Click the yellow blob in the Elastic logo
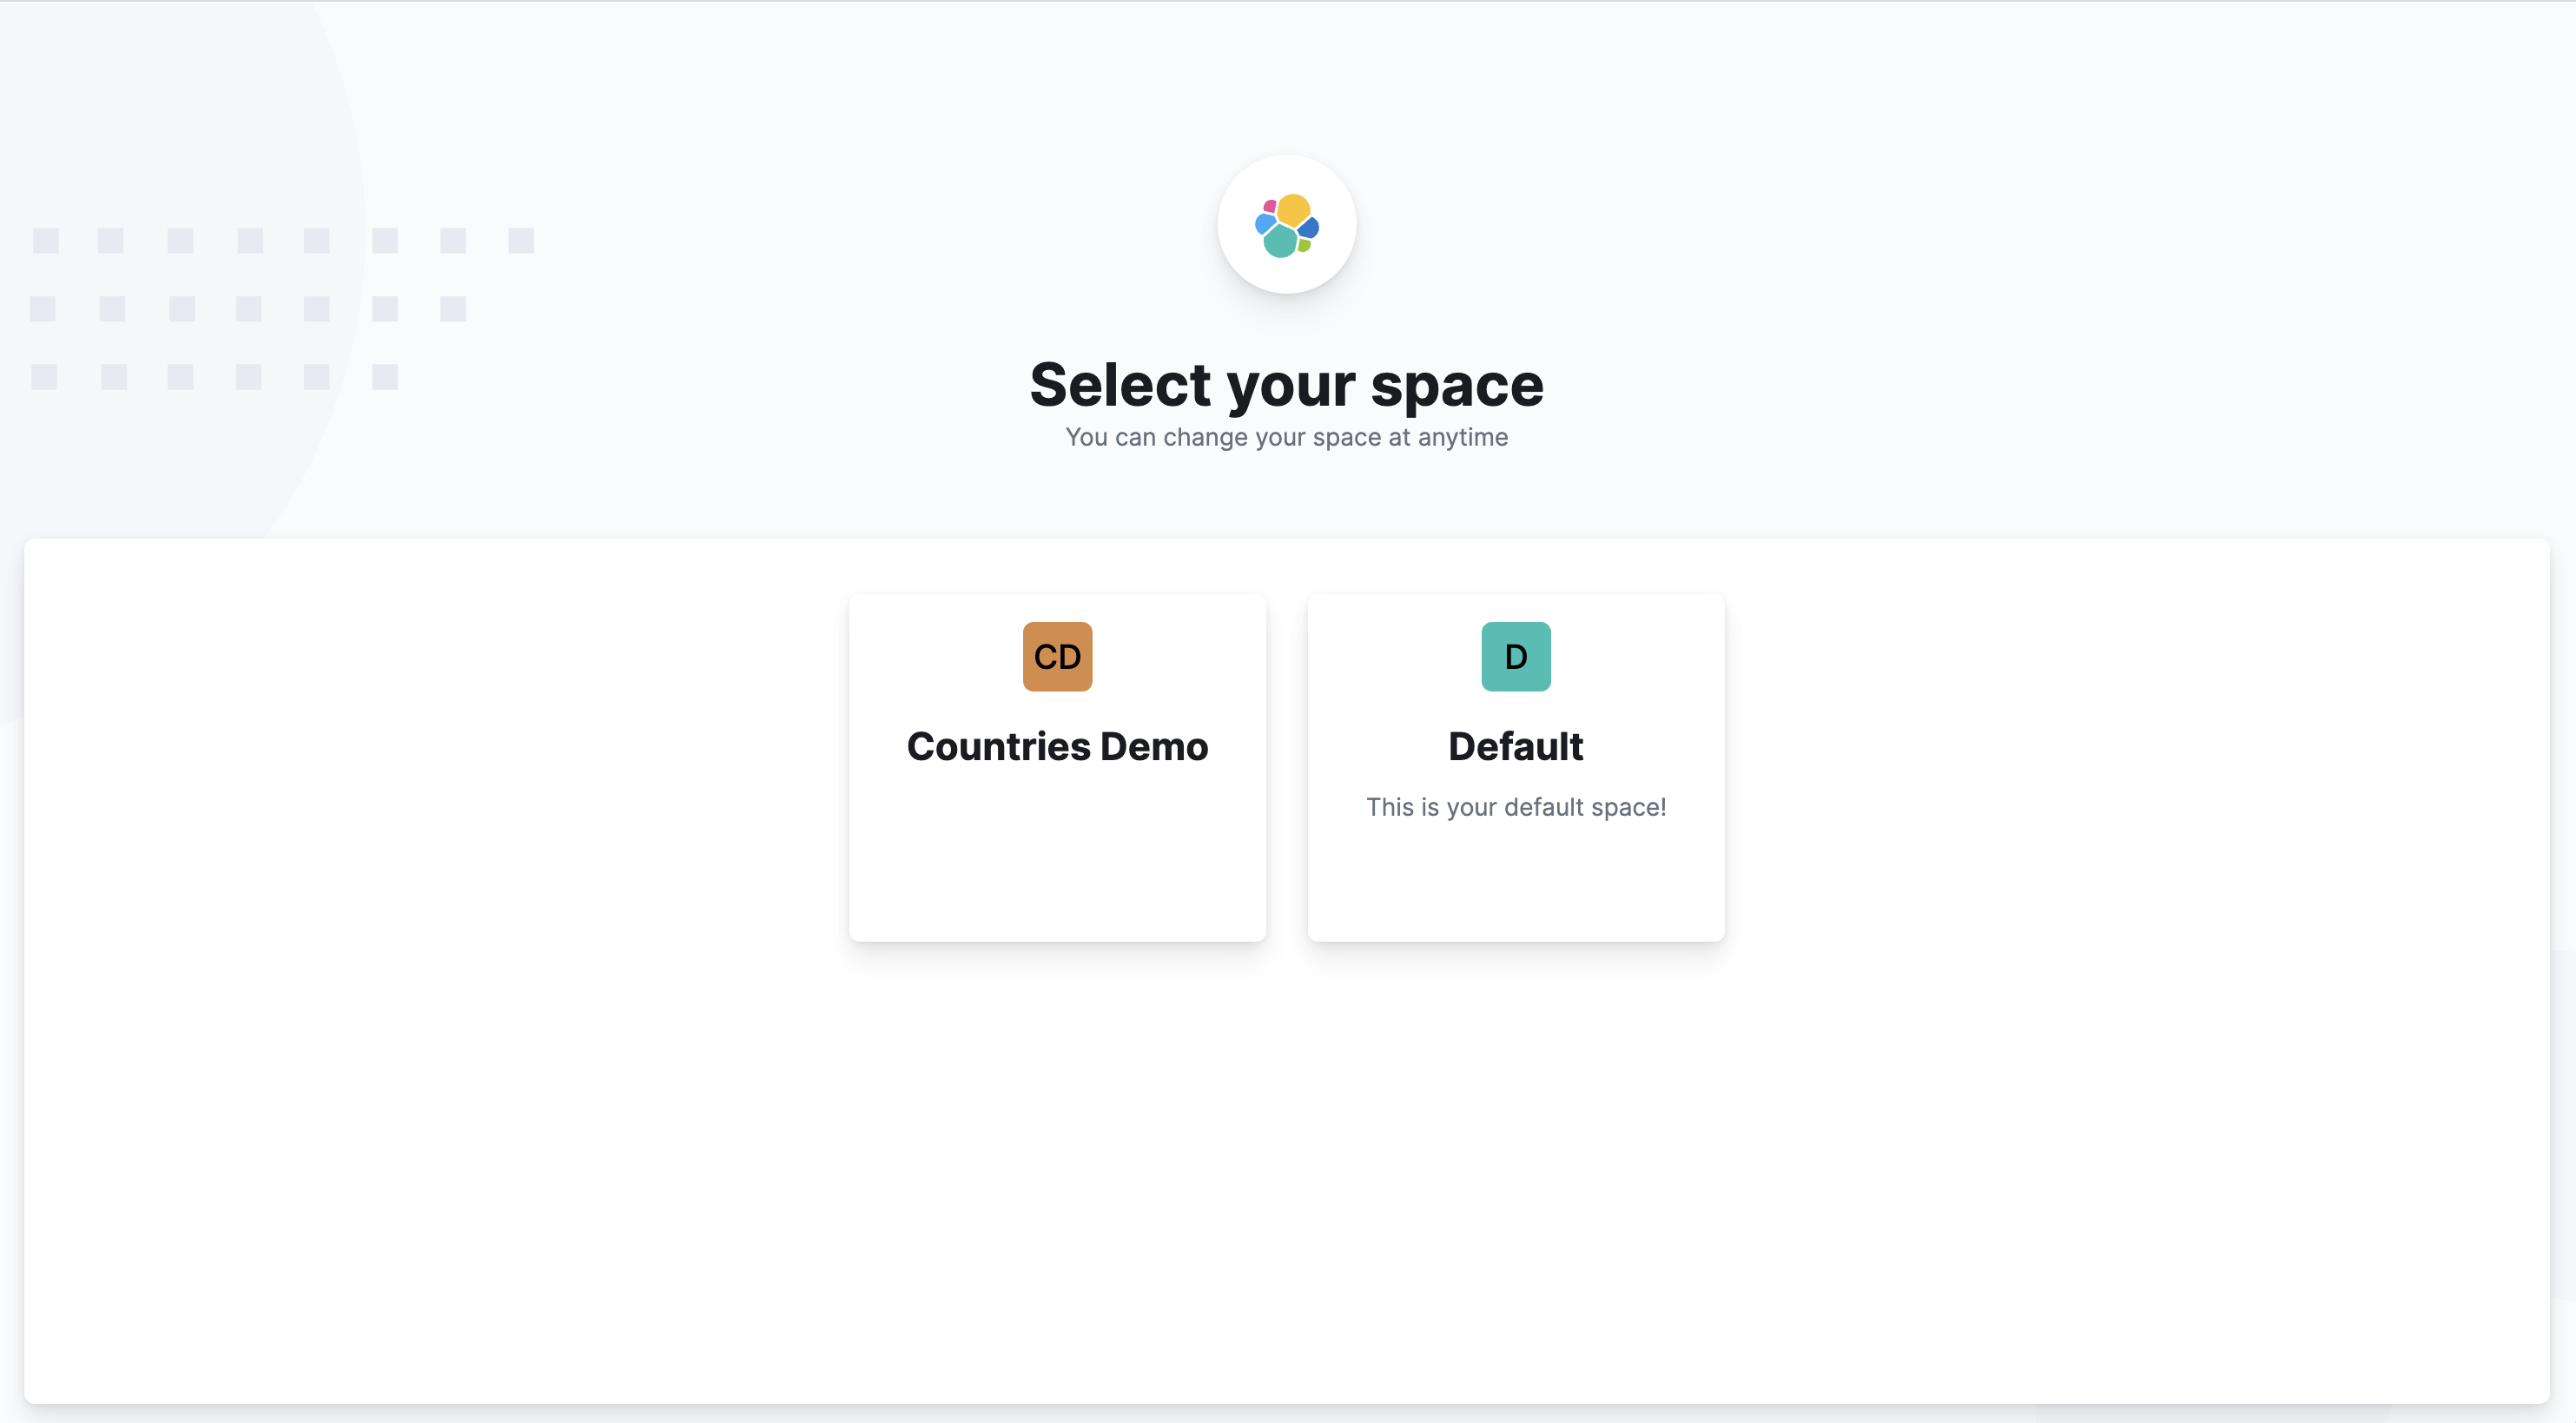Screen dimensions: 2576x1423 (1293, 209)
